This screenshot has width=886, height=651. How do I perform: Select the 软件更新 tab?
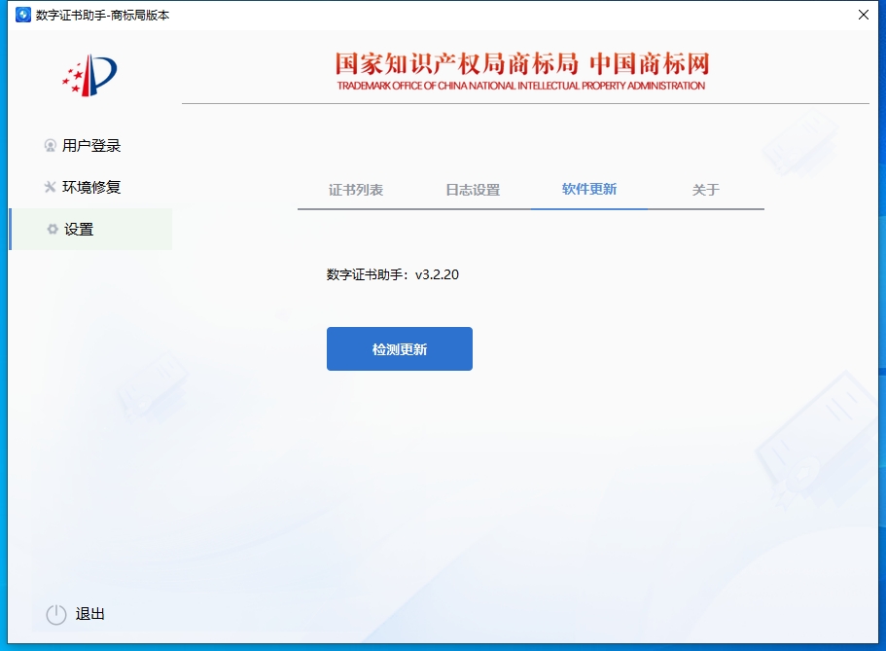point(589,189)
